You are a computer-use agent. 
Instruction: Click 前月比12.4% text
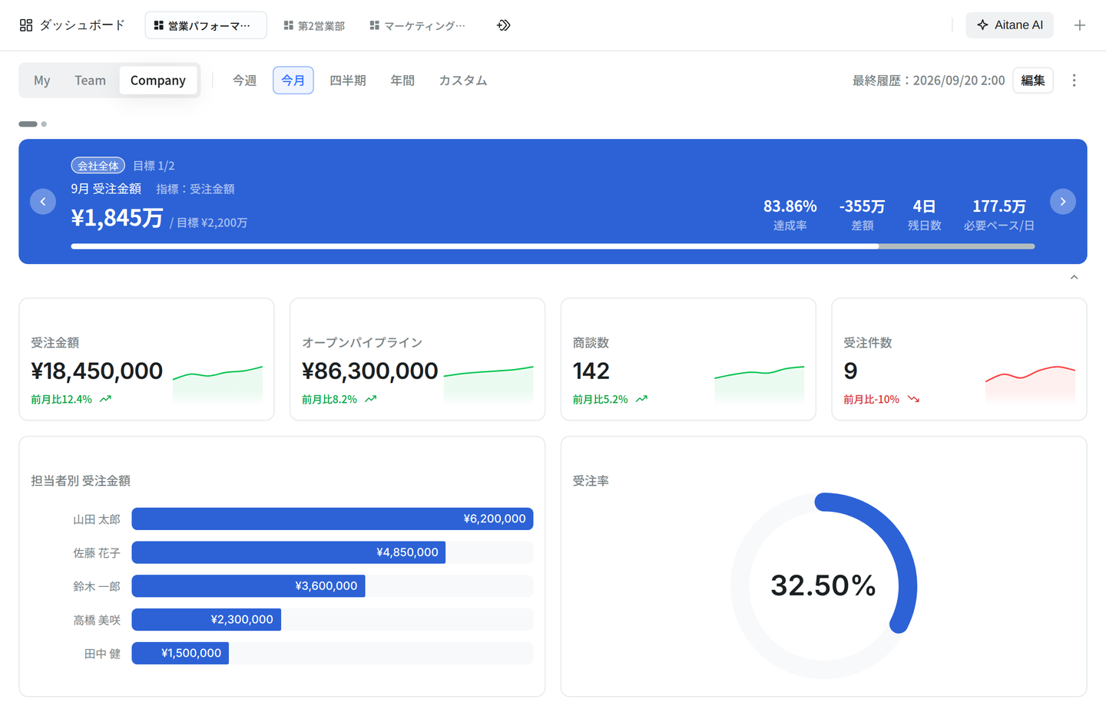pos(61,399)
